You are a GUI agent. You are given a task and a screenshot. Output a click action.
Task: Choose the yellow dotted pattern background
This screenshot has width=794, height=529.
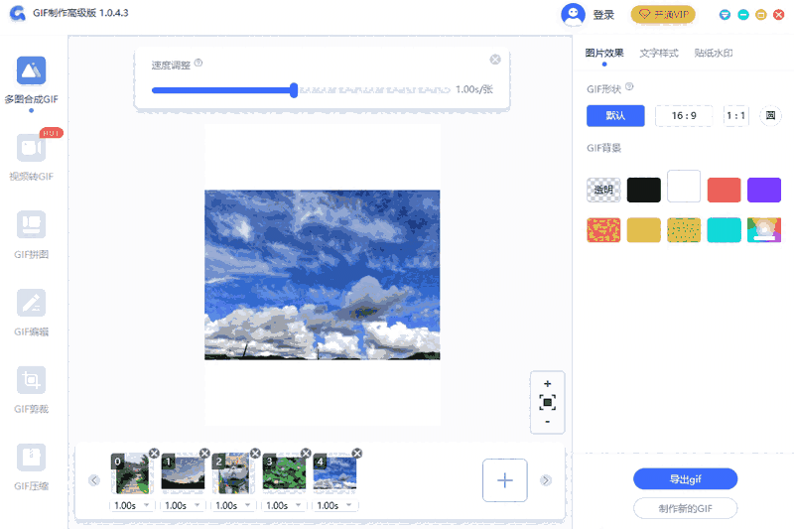pyautogui.click(x=684, y=230)
